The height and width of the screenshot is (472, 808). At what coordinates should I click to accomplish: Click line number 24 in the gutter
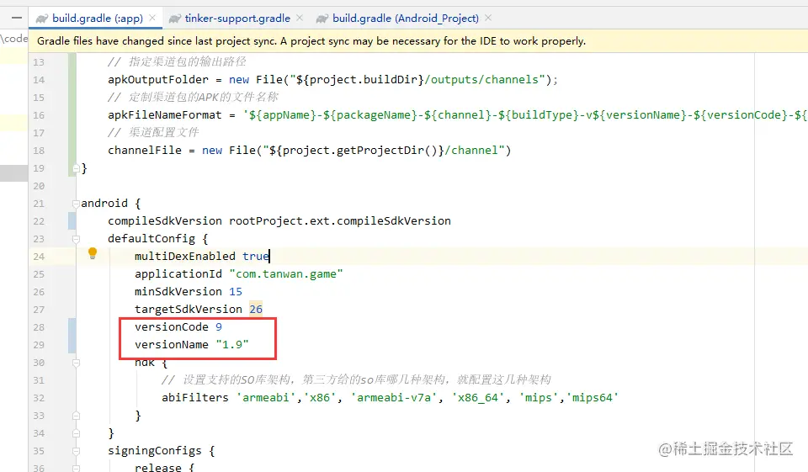pyautogui.click(x=39, y=257)
